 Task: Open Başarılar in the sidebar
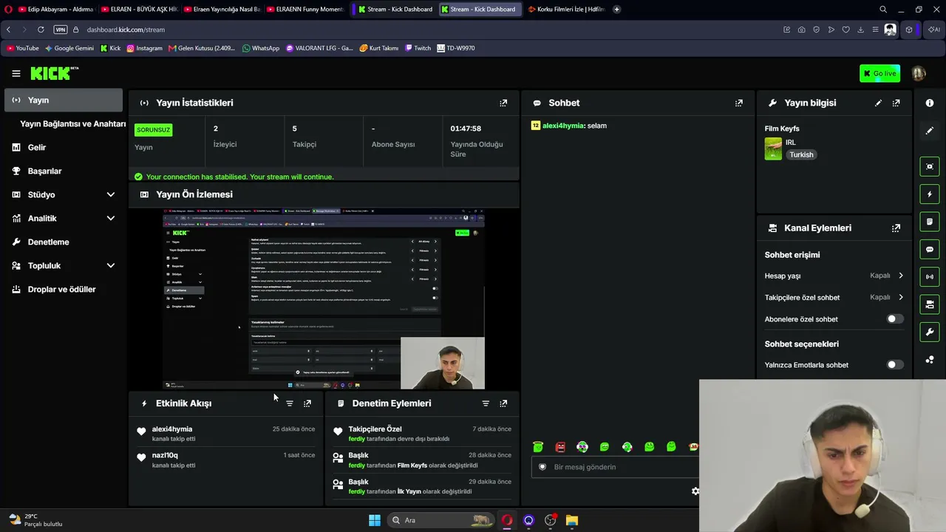coord(64,171)
